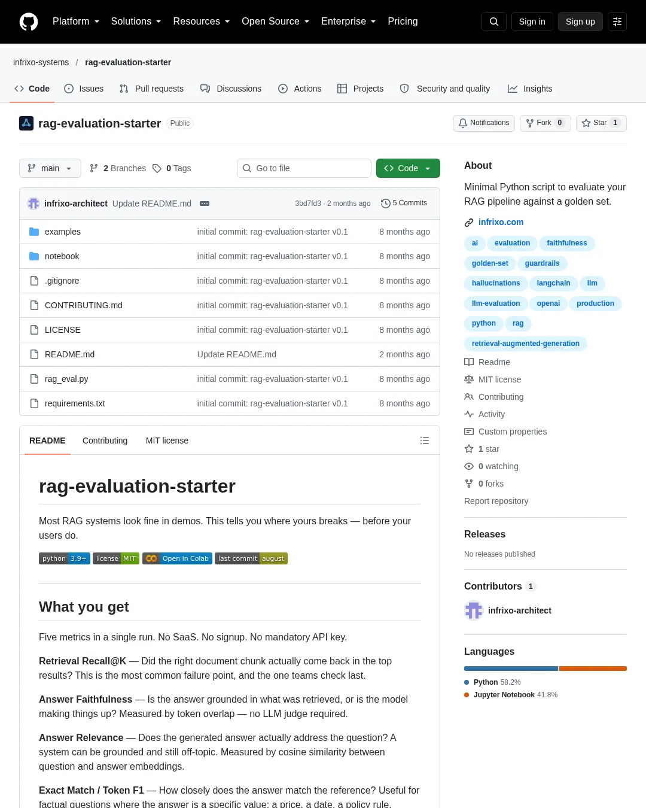Screen dimensions: 646x808
Task: Expand the Open Source menu
Action: (x=275, y=22)
